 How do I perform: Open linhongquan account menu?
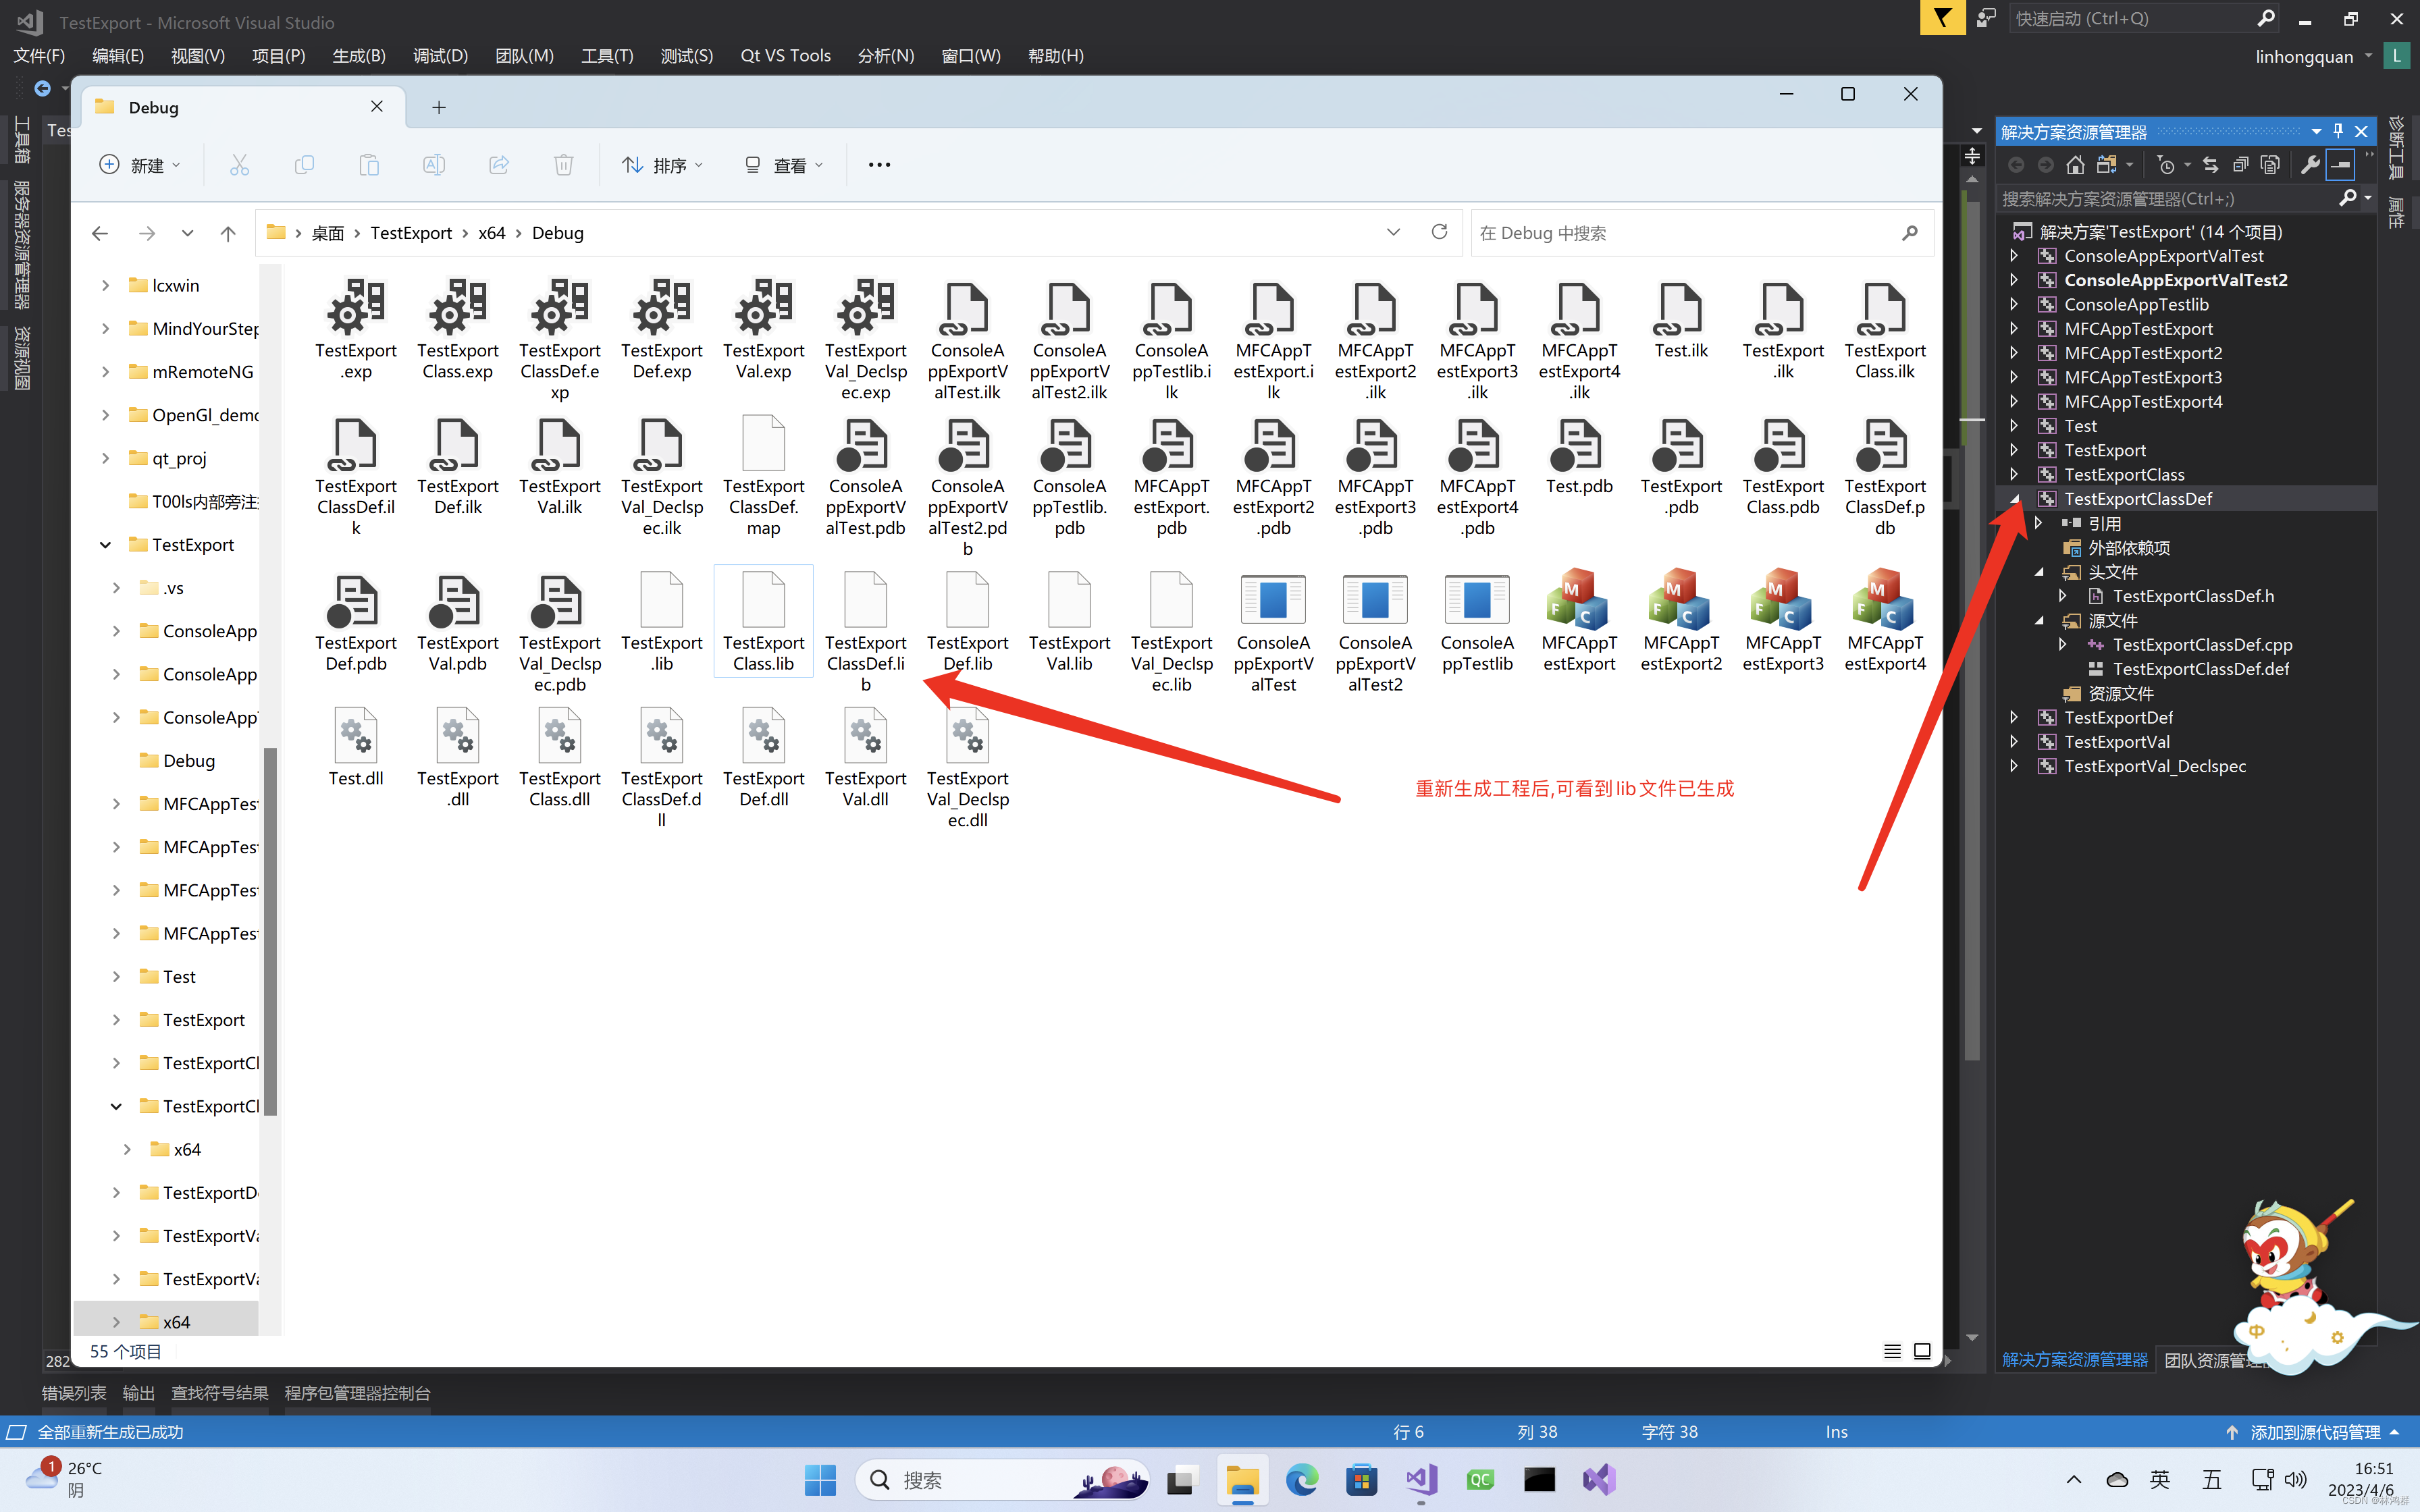click(2313, 56)
